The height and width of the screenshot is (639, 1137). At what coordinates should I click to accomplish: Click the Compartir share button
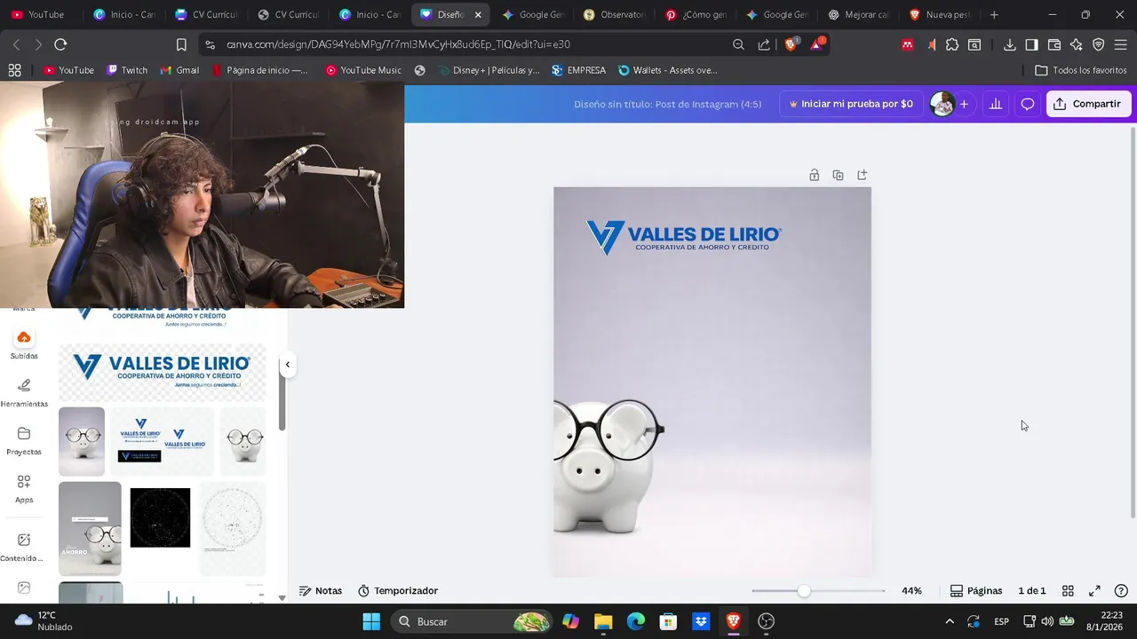point(1088,104)
